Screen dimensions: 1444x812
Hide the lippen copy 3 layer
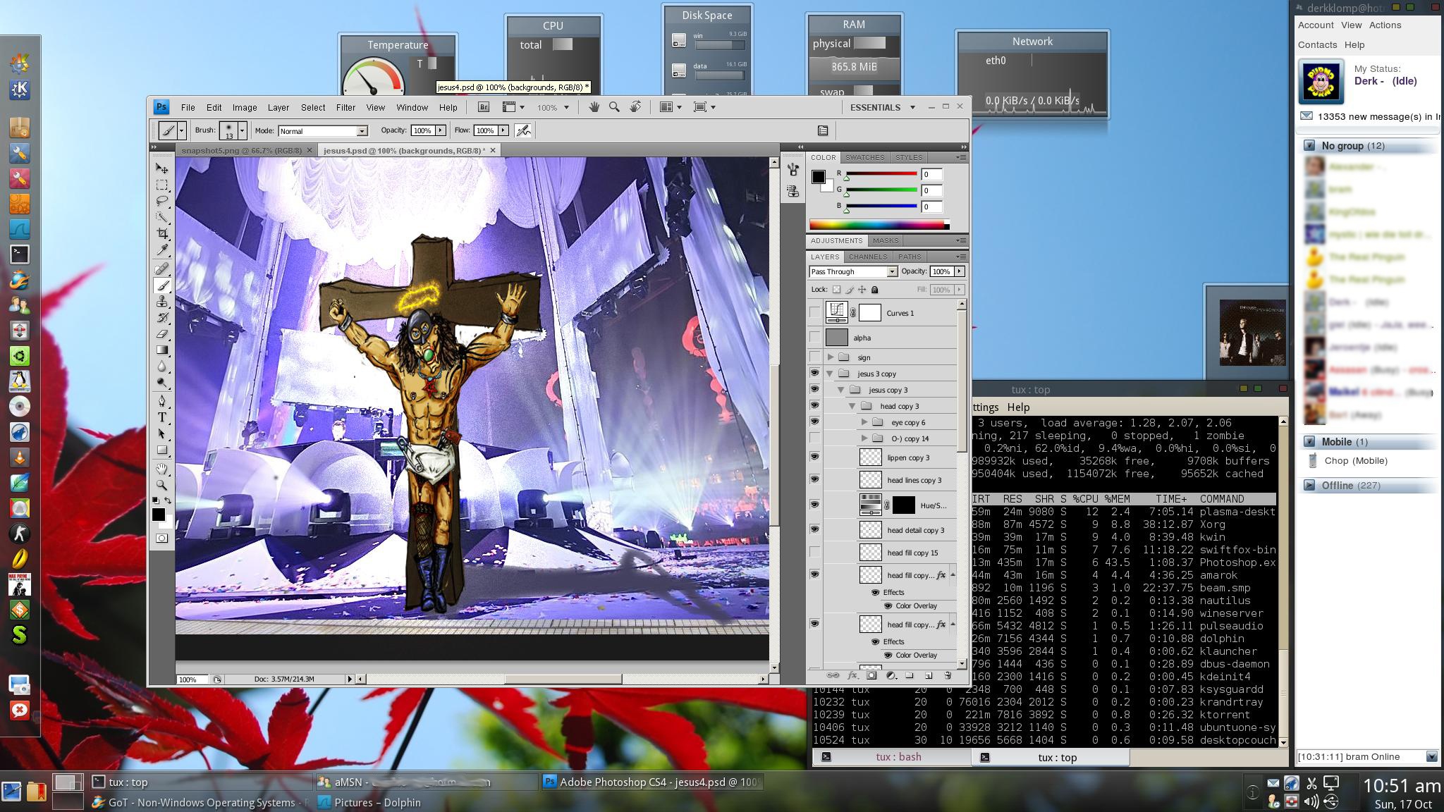point(814,457)
